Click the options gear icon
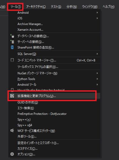 click(12, 154)
